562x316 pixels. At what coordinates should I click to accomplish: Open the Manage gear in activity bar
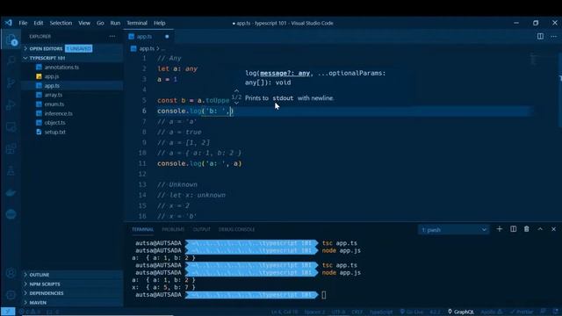coord(11,295)
